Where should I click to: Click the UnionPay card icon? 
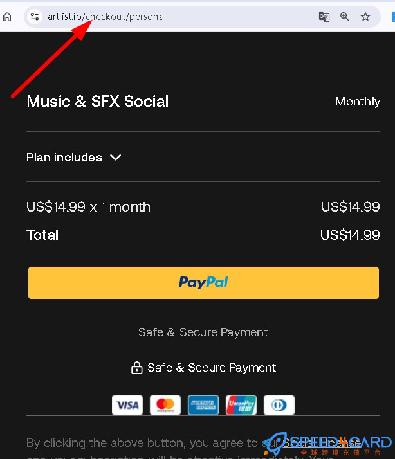click(x=241, y=405)
